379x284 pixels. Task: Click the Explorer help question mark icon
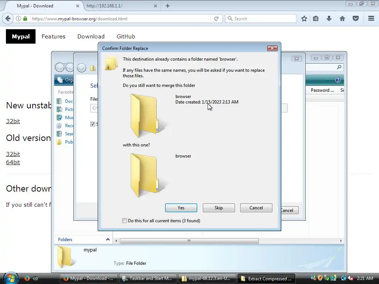pos(338,80)
